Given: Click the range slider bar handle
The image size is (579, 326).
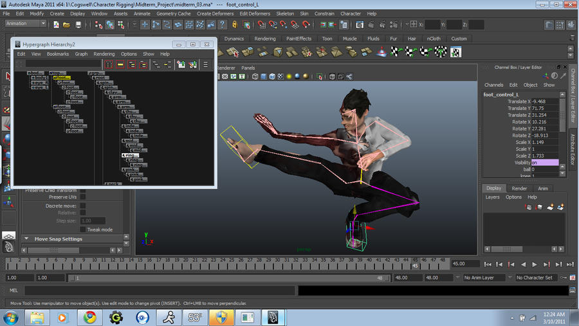Looking at the screenshot, I should 229,278.
